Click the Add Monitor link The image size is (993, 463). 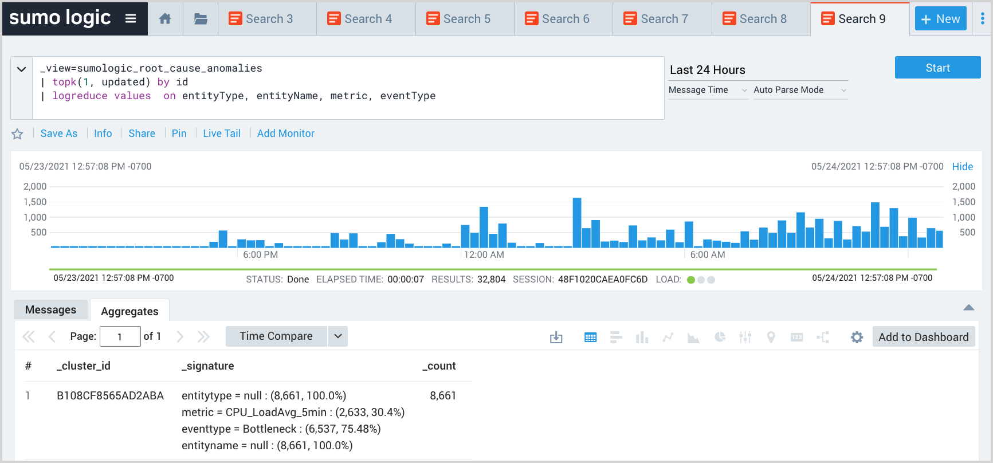[285, 134]
